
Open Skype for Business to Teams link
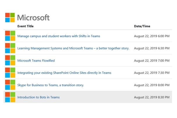pyautogui.click(x=50, y=85)
